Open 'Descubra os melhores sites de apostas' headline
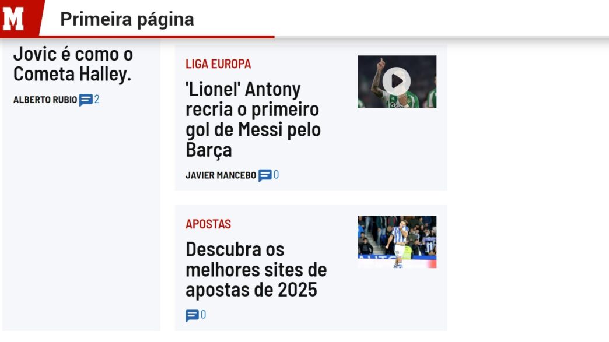The height and width of the screenshot is (342, 609). point(256,270)
